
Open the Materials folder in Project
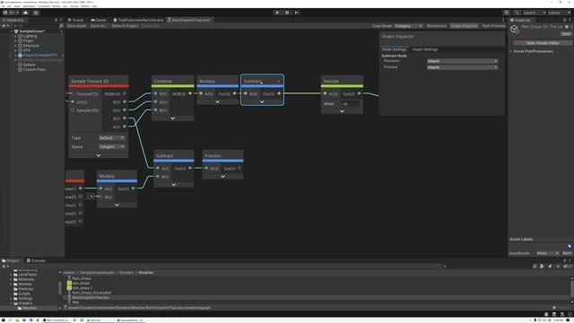[26, 279]
